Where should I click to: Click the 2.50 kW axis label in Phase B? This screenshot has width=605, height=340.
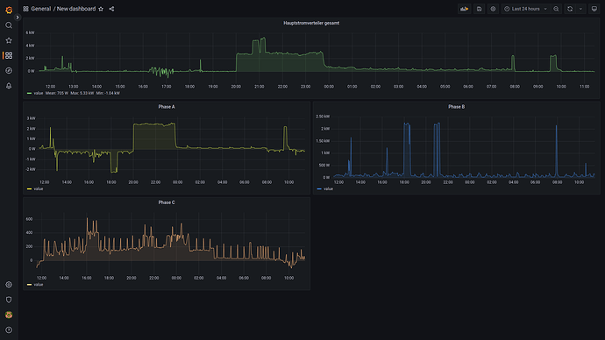[x=323, y=117]
